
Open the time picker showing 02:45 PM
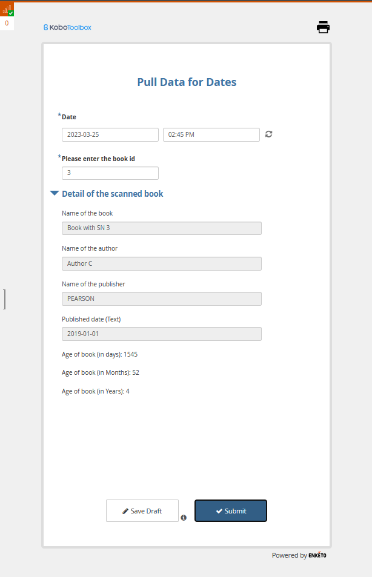[211, 134]
